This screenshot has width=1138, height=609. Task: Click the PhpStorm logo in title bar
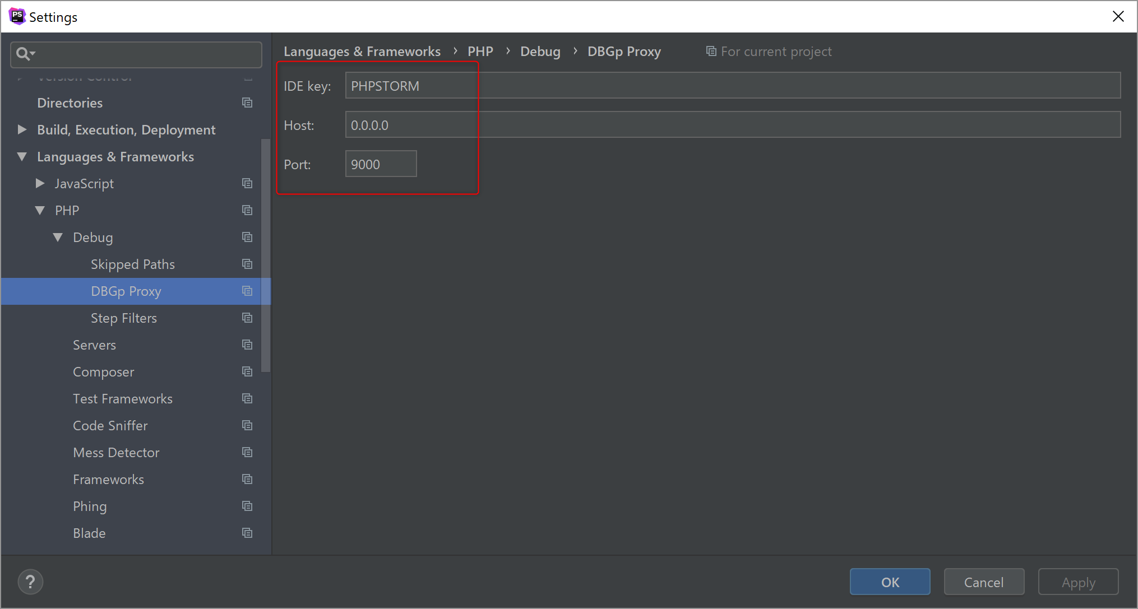pyautogui.click(x=17, y=16)
